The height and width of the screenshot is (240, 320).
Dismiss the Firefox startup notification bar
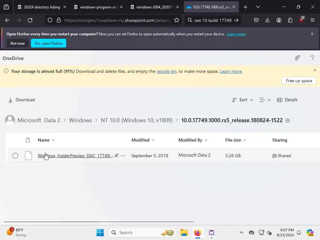312,34
